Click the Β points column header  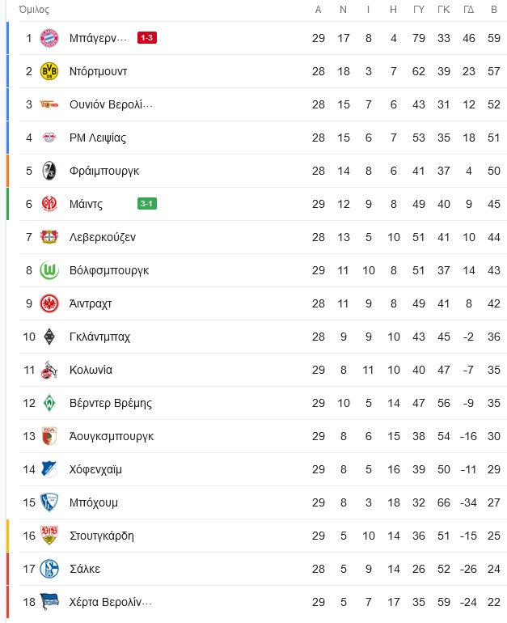coord(494,10)
